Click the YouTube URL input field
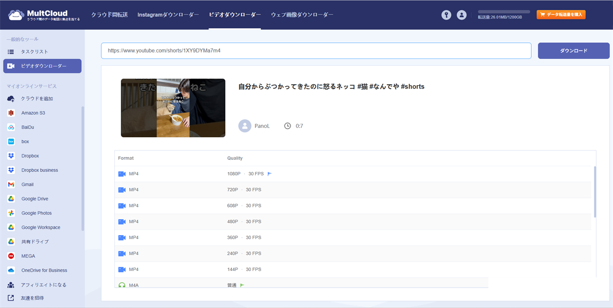 click(x=316, y=51)
